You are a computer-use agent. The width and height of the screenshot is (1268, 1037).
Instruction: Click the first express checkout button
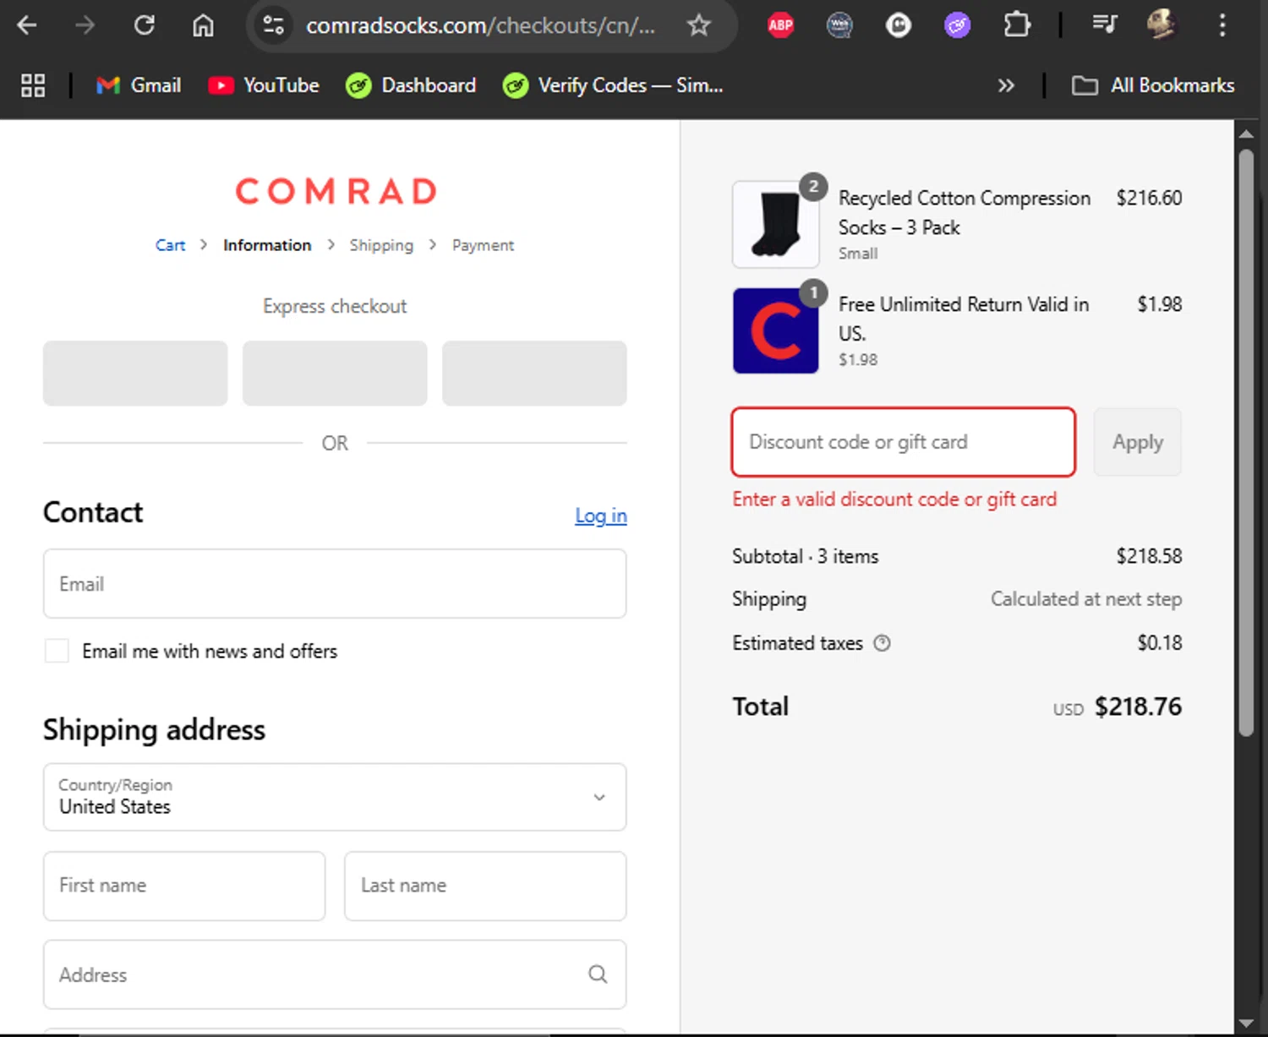point(135,373)
